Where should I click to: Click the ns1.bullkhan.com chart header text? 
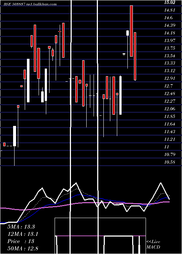(x=41, y=4)
